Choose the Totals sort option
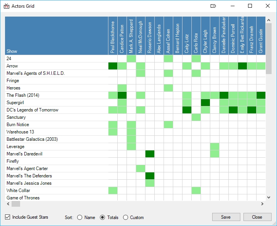The height and width of the screenshot is (226, 277). coord(103,218)
